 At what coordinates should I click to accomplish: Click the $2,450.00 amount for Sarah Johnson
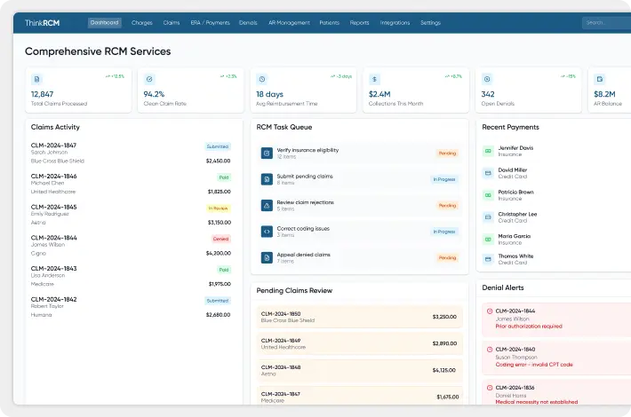[218, 161]
